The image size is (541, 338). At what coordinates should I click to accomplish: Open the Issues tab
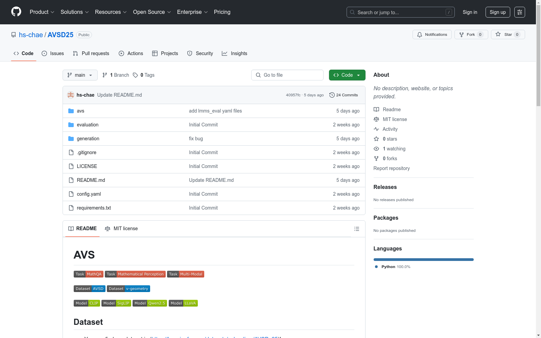[x=53, y=53]
